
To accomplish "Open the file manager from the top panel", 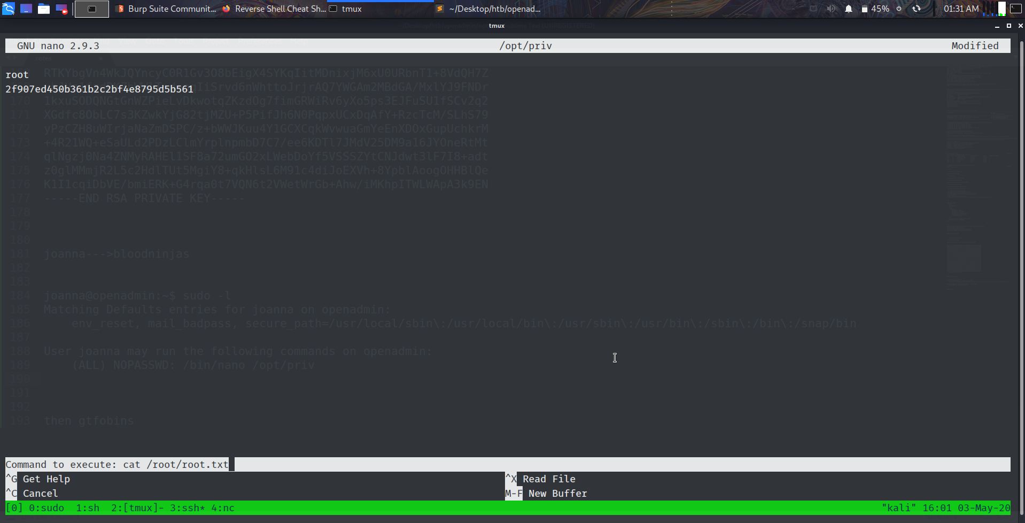I will click(44, 9).
